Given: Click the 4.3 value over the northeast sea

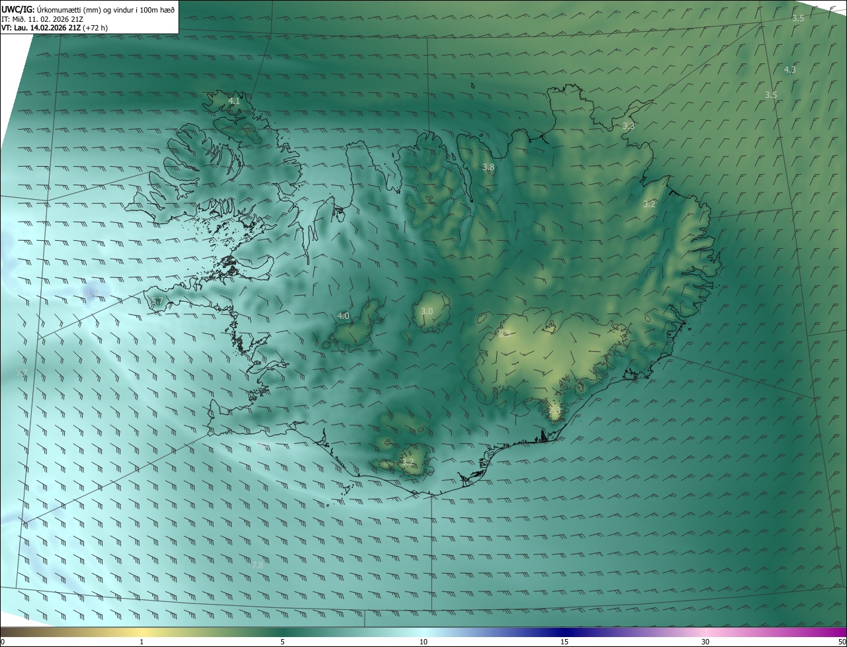Looking at the screenshot, I should coord(790,70).
